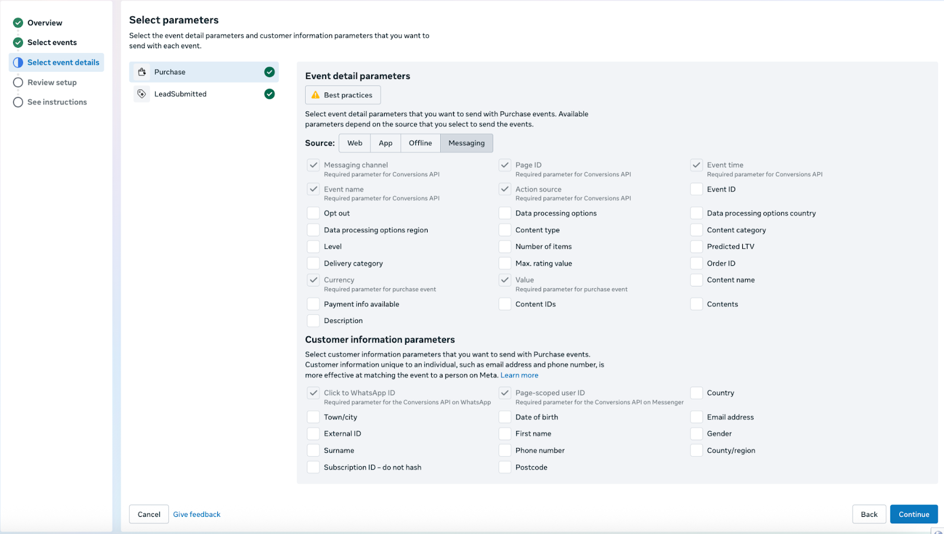Image resolution: width=944 pixels, height=534 pixels.
Task: Go to See instructions step
Action: (57, 102)
